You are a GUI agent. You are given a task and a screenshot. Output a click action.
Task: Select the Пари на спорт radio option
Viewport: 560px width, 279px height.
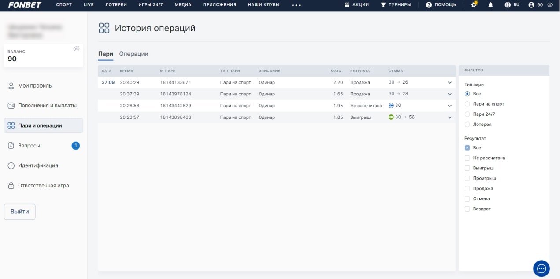[x=467, y=104]
